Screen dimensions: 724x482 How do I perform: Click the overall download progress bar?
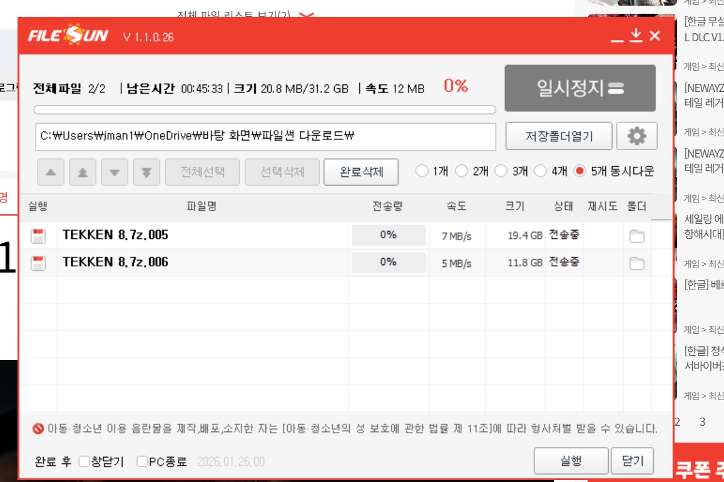coord(265,110)
